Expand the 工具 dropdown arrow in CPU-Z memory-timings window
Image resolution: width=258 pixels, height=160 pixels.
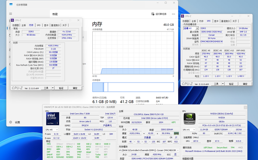[53, 88]
